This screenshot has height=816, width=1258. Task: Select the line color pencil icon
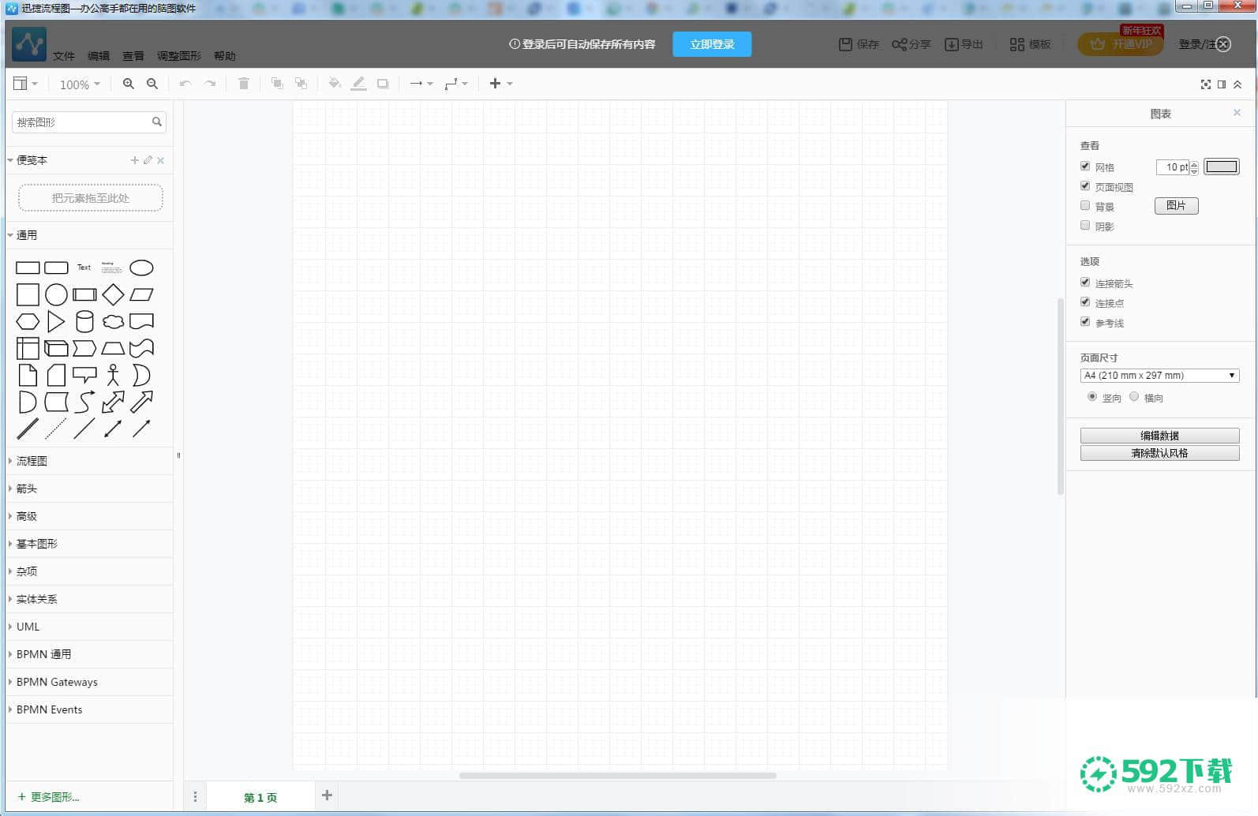point(358,84)
